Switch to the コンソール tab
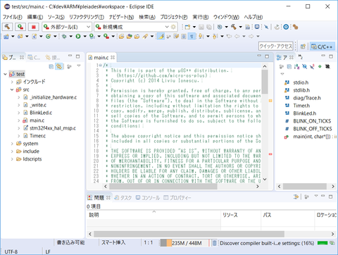This screenshot has height=255, width=338. point(148,198)
